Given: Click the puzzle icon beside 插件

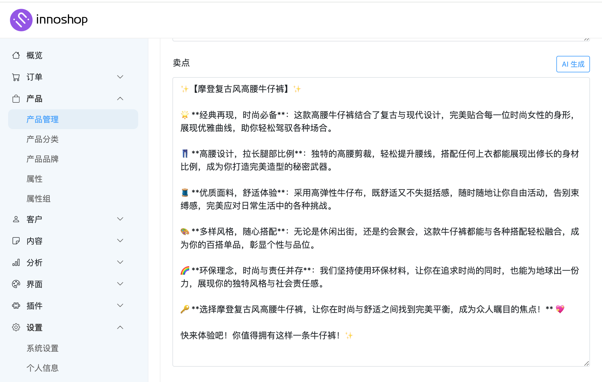Looking at the screenshot, I should pyautogui.click(x=16, y=306).
